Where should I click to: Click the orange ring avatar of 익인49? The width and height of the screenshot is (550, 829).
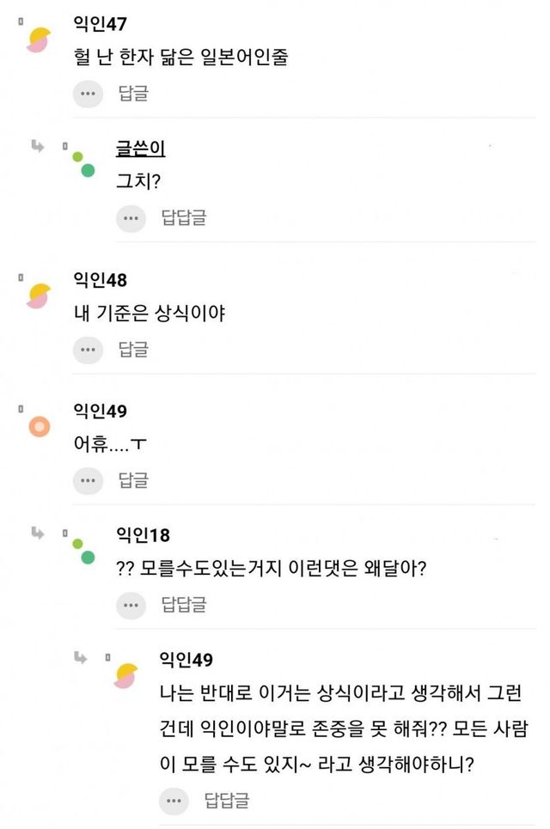39,425
